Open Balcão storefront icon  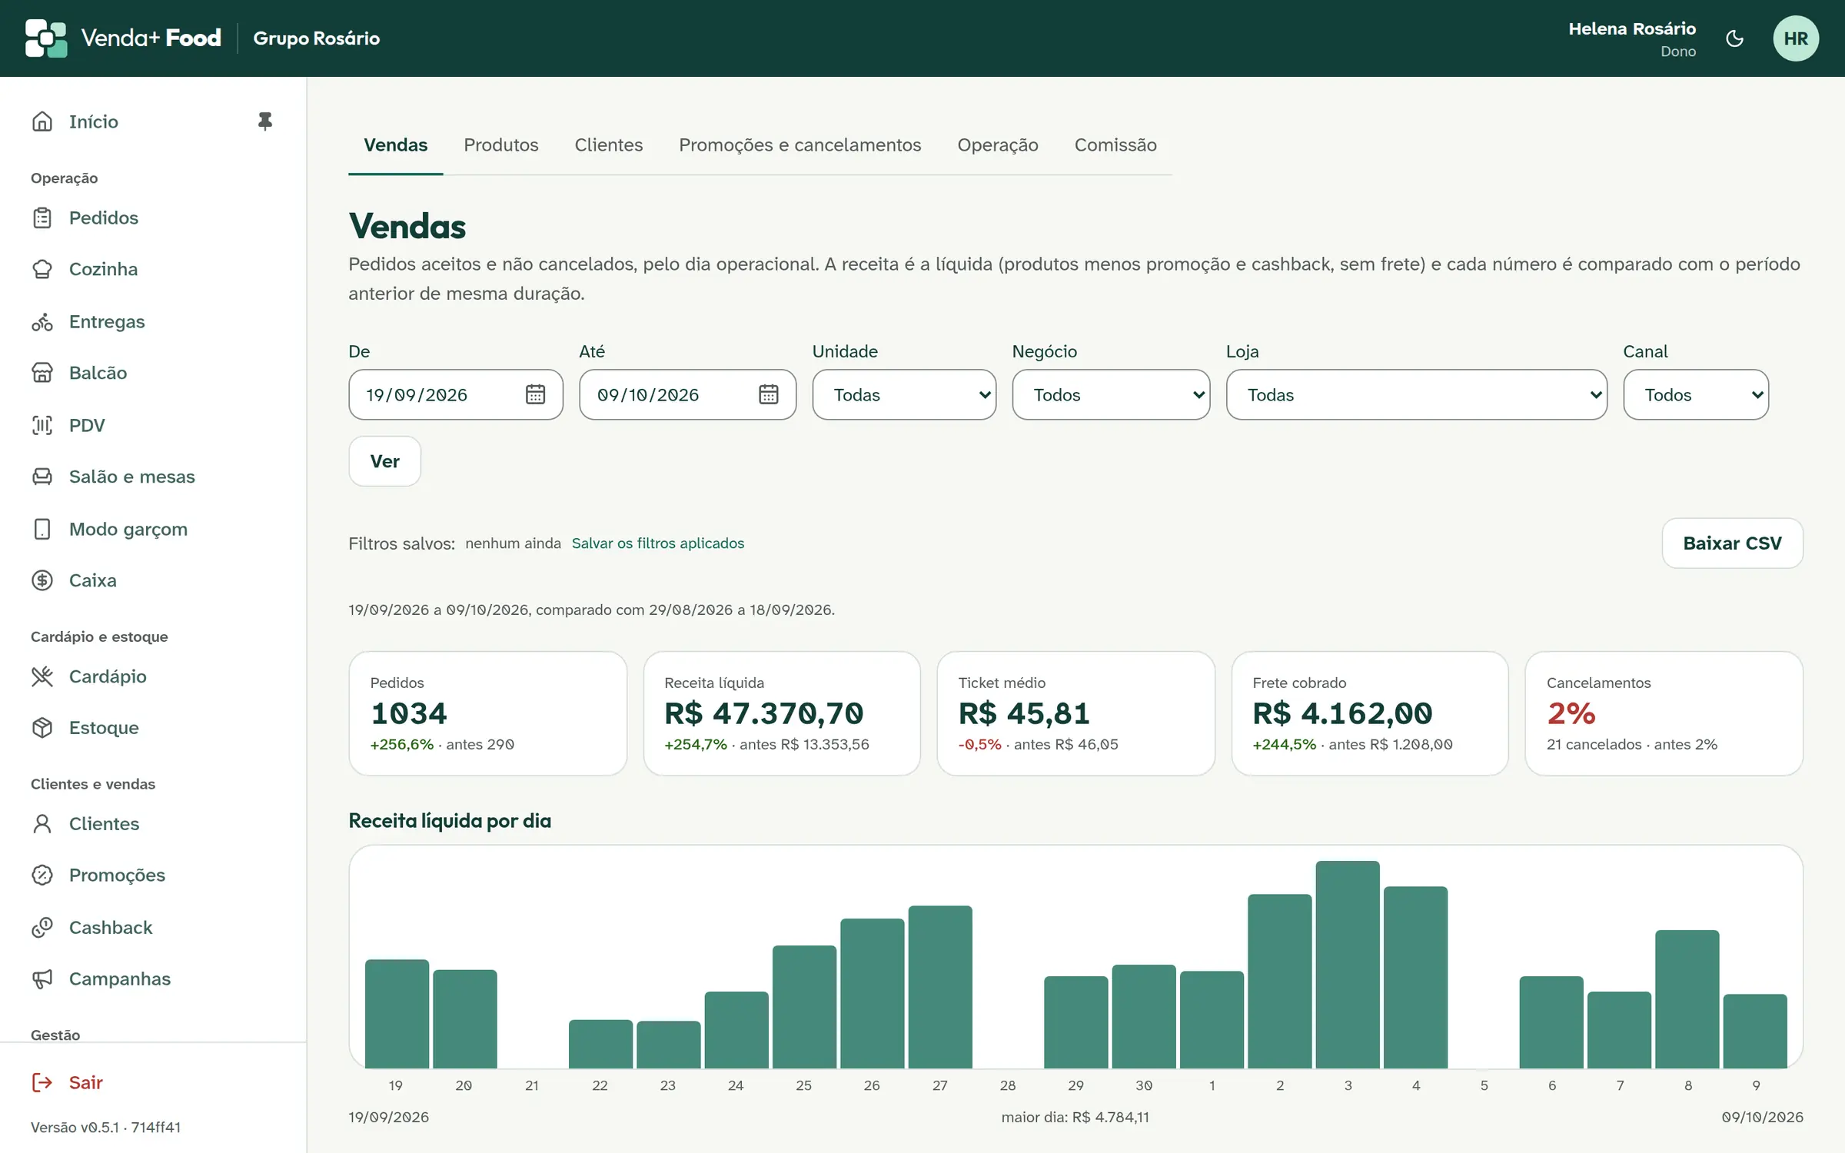tap(42, 373)
